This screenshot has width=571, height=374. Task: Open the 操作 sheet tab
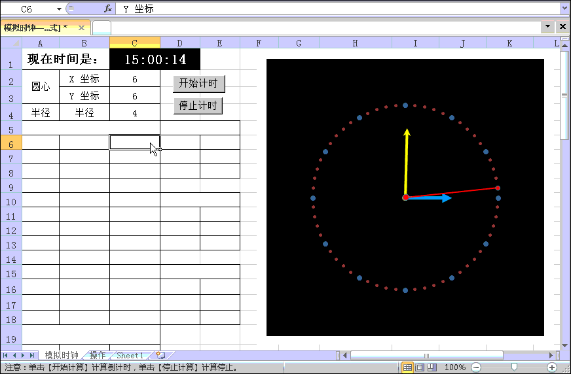tap(97, 355)
